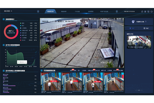Screen dimensions: 154x103
Task: Select the AI隐患识别 tab
Action: pyautogui.click(x=50, y=11)
